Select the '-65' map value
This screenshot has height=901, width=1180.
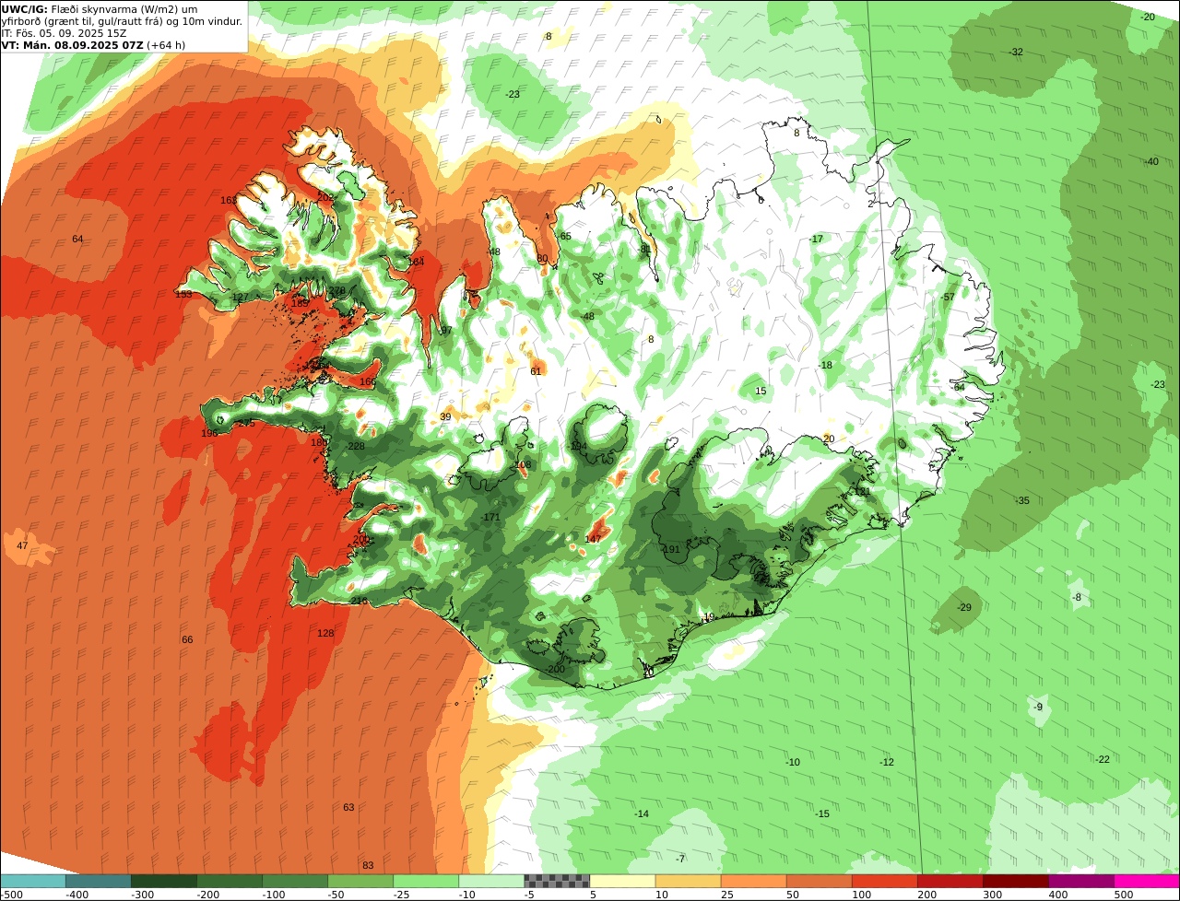click(x=564, y=237)
